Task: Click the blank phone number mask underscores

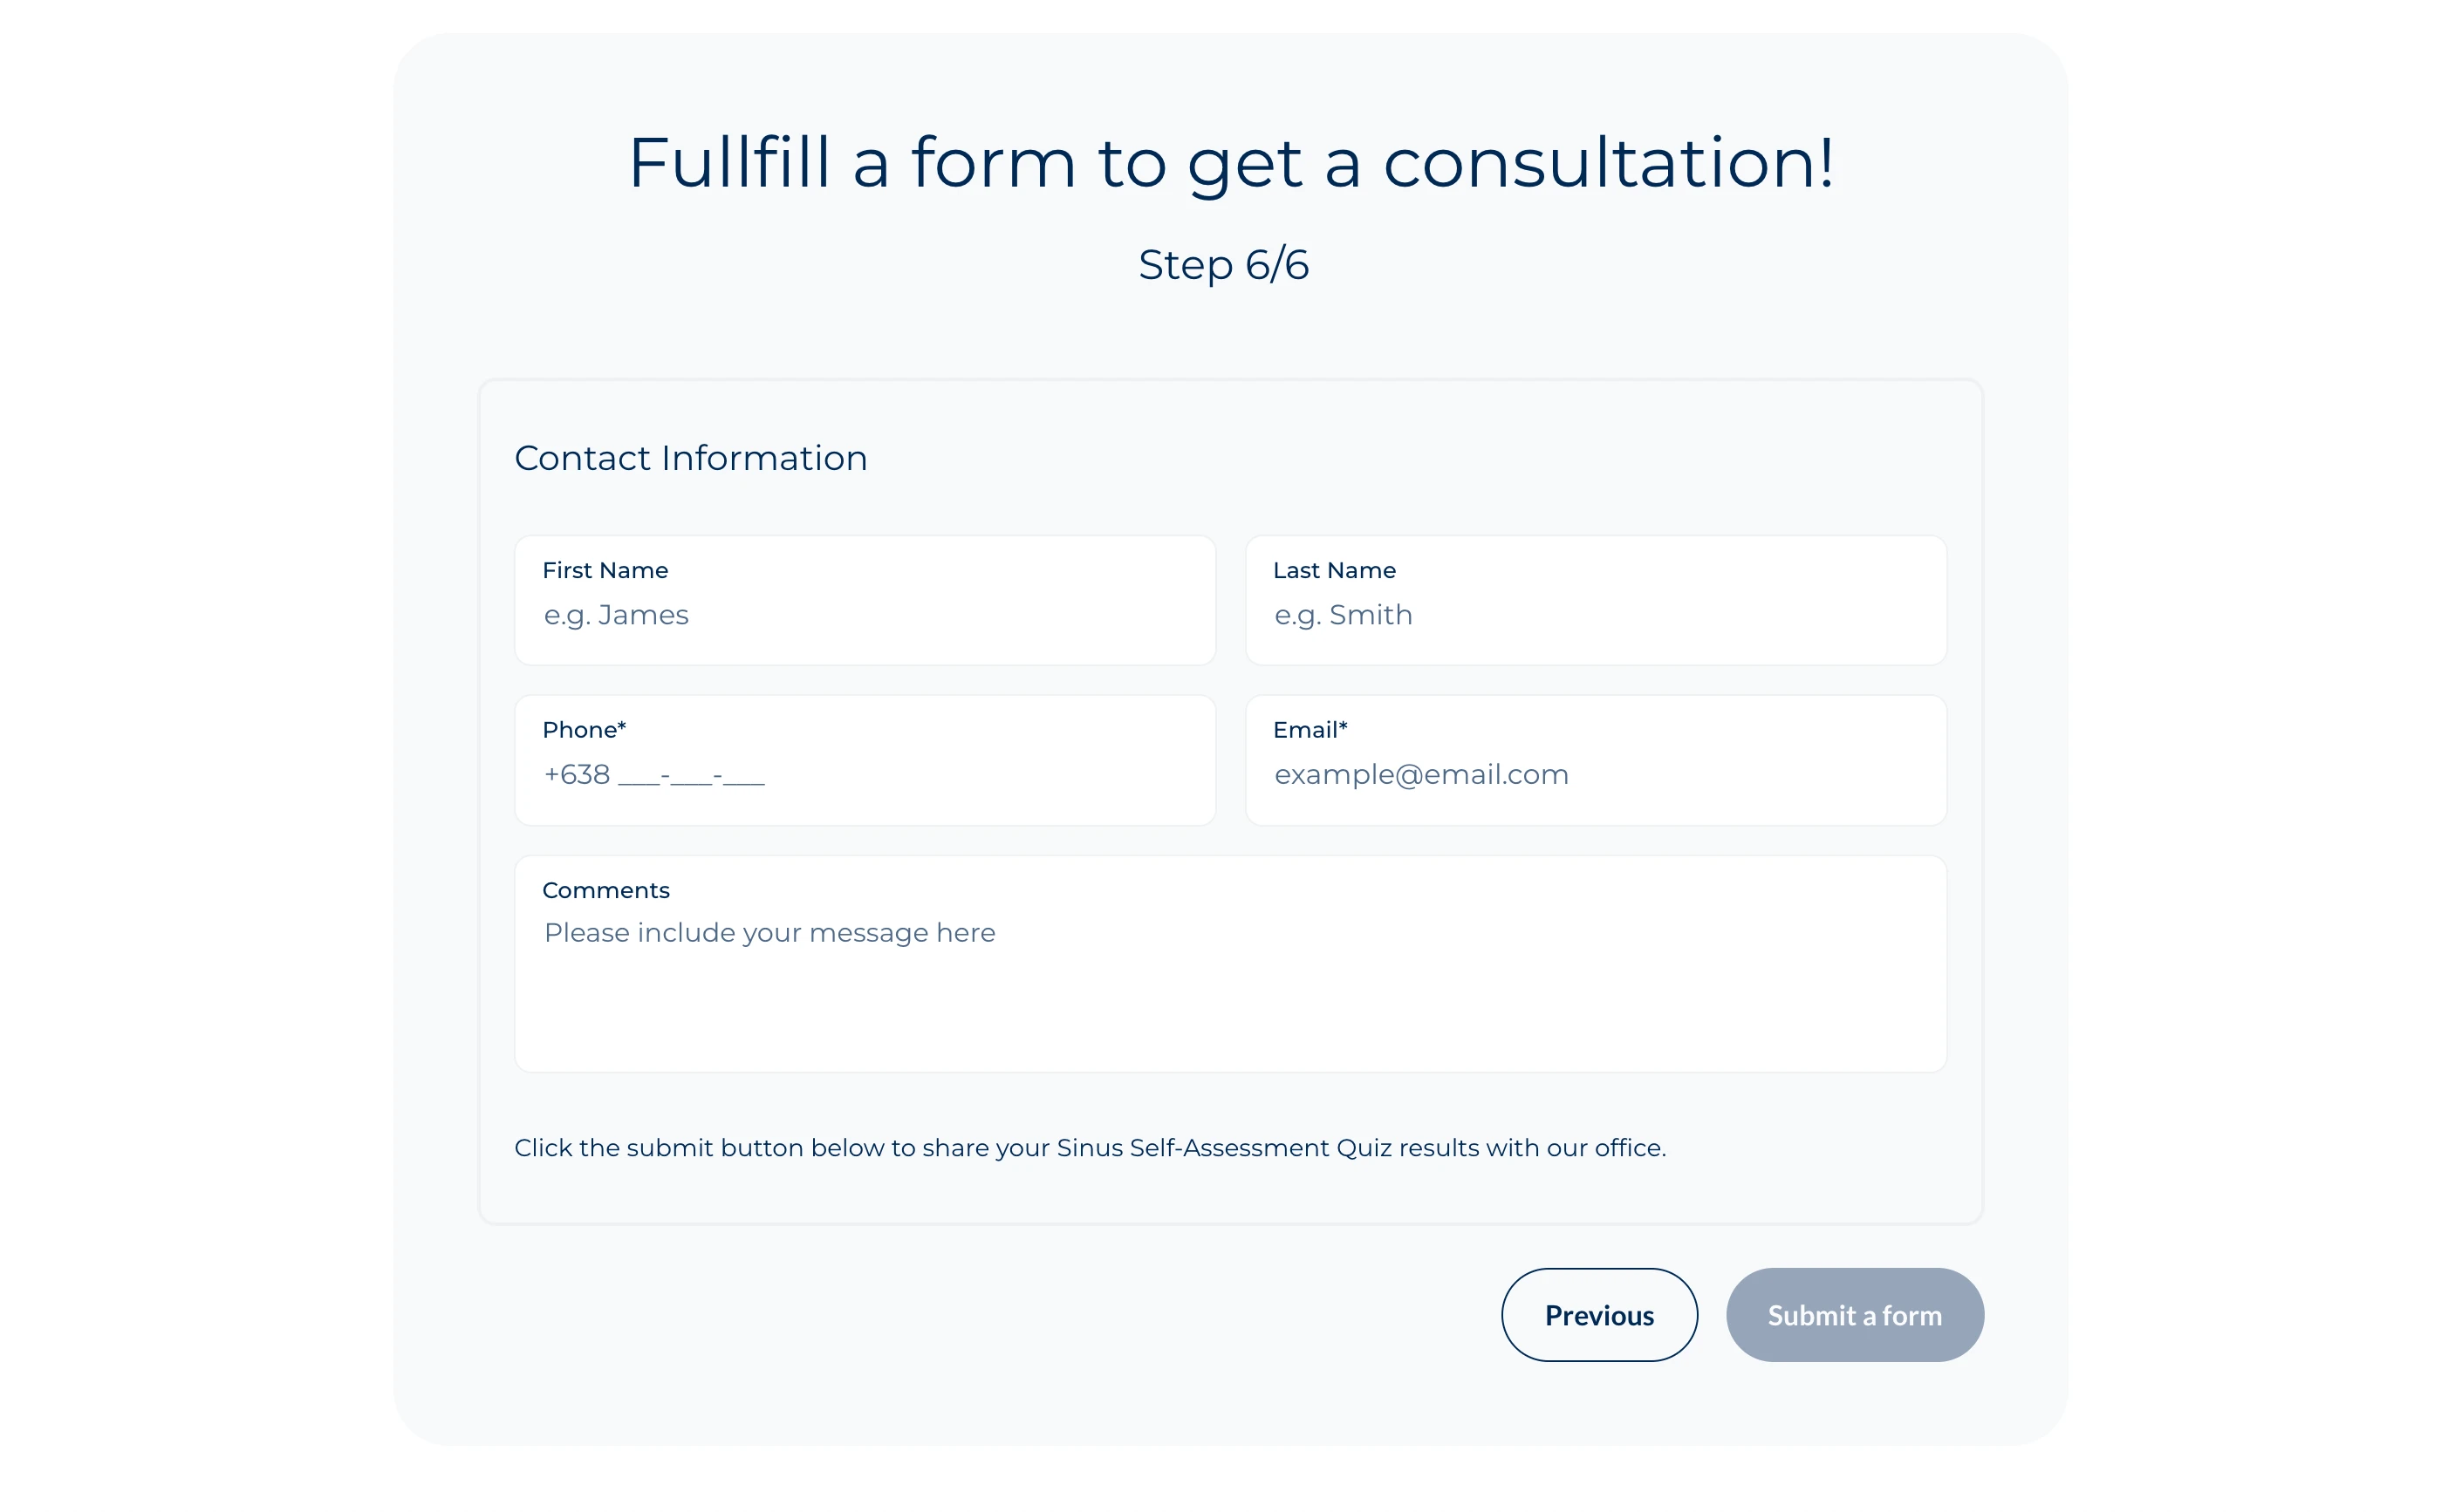Action: click(x=691, y=777)
